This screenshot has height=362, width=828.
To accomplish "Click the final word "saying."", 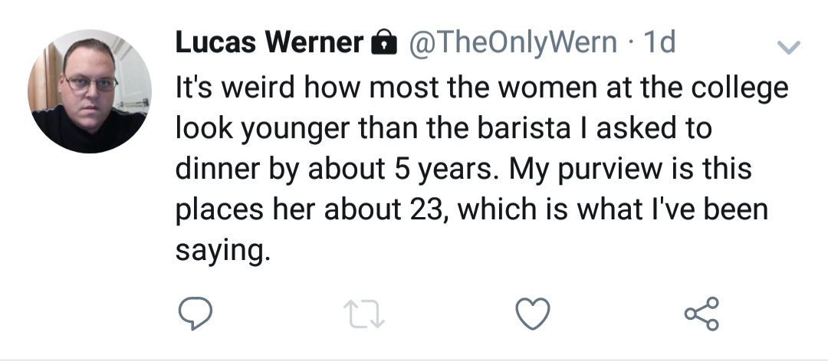I will (x=223, y=251).
